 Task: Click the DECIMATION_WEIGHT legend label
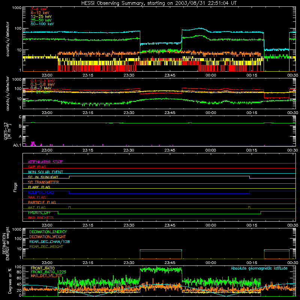point(48,237)
